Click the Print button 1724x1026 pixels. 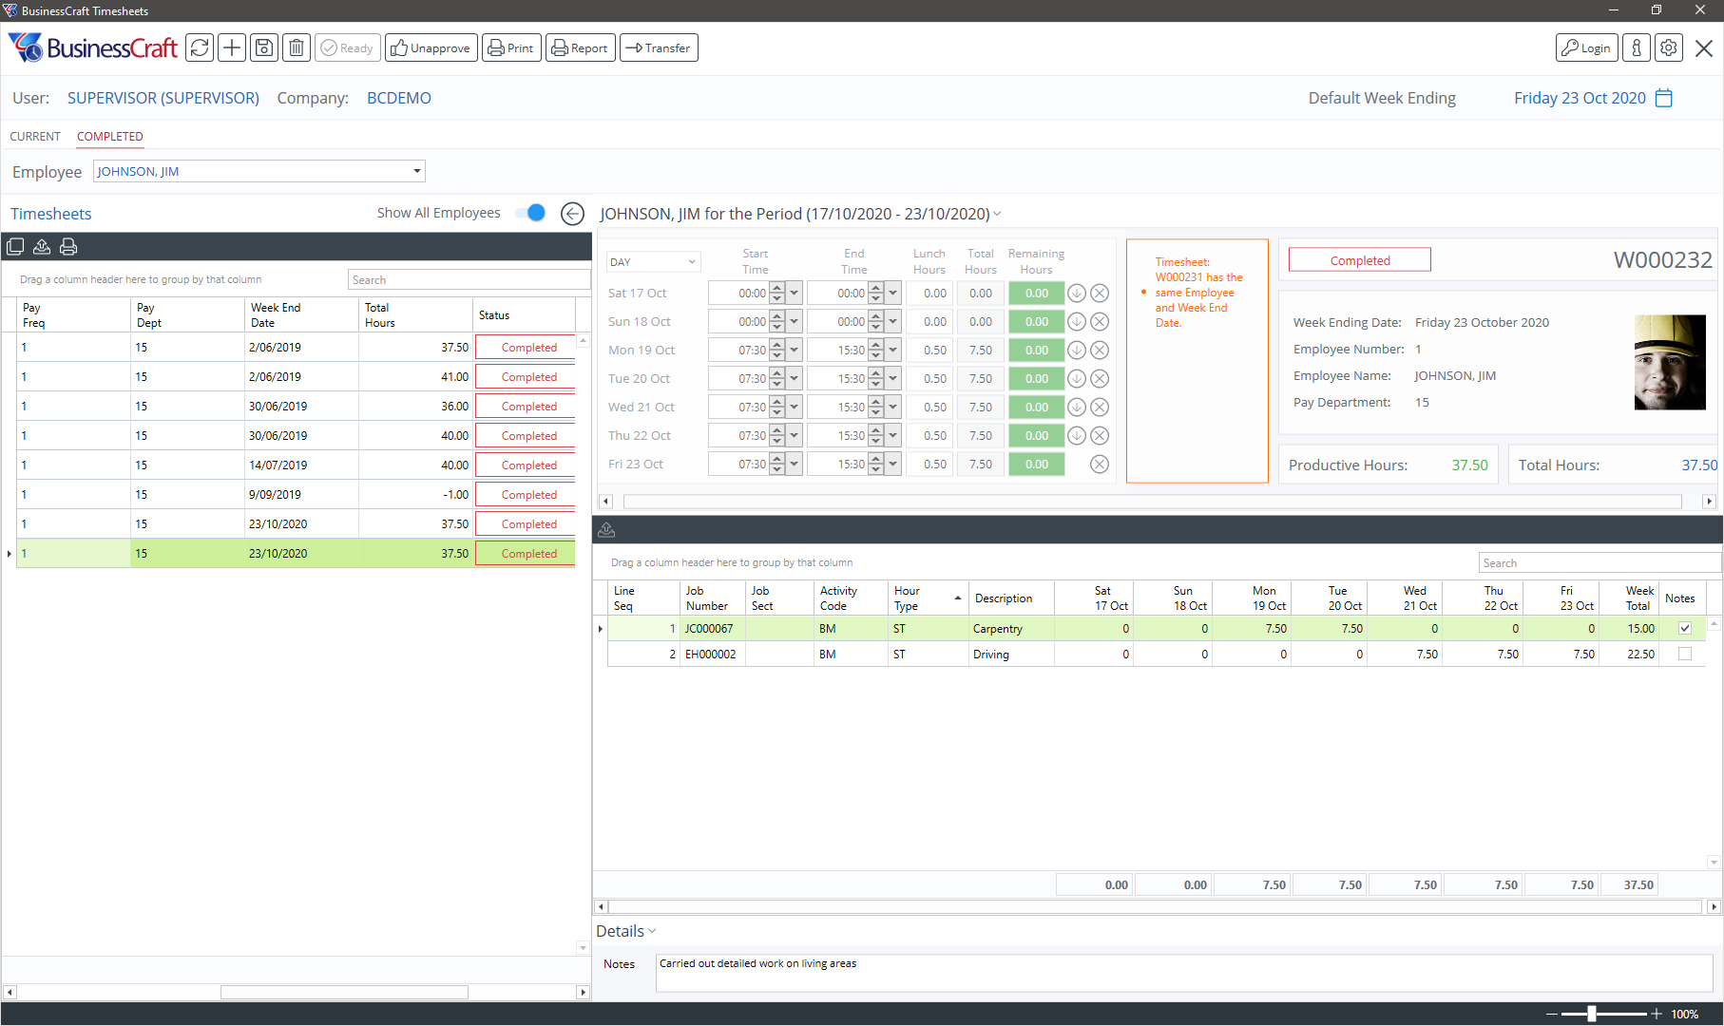coord(511,47)
